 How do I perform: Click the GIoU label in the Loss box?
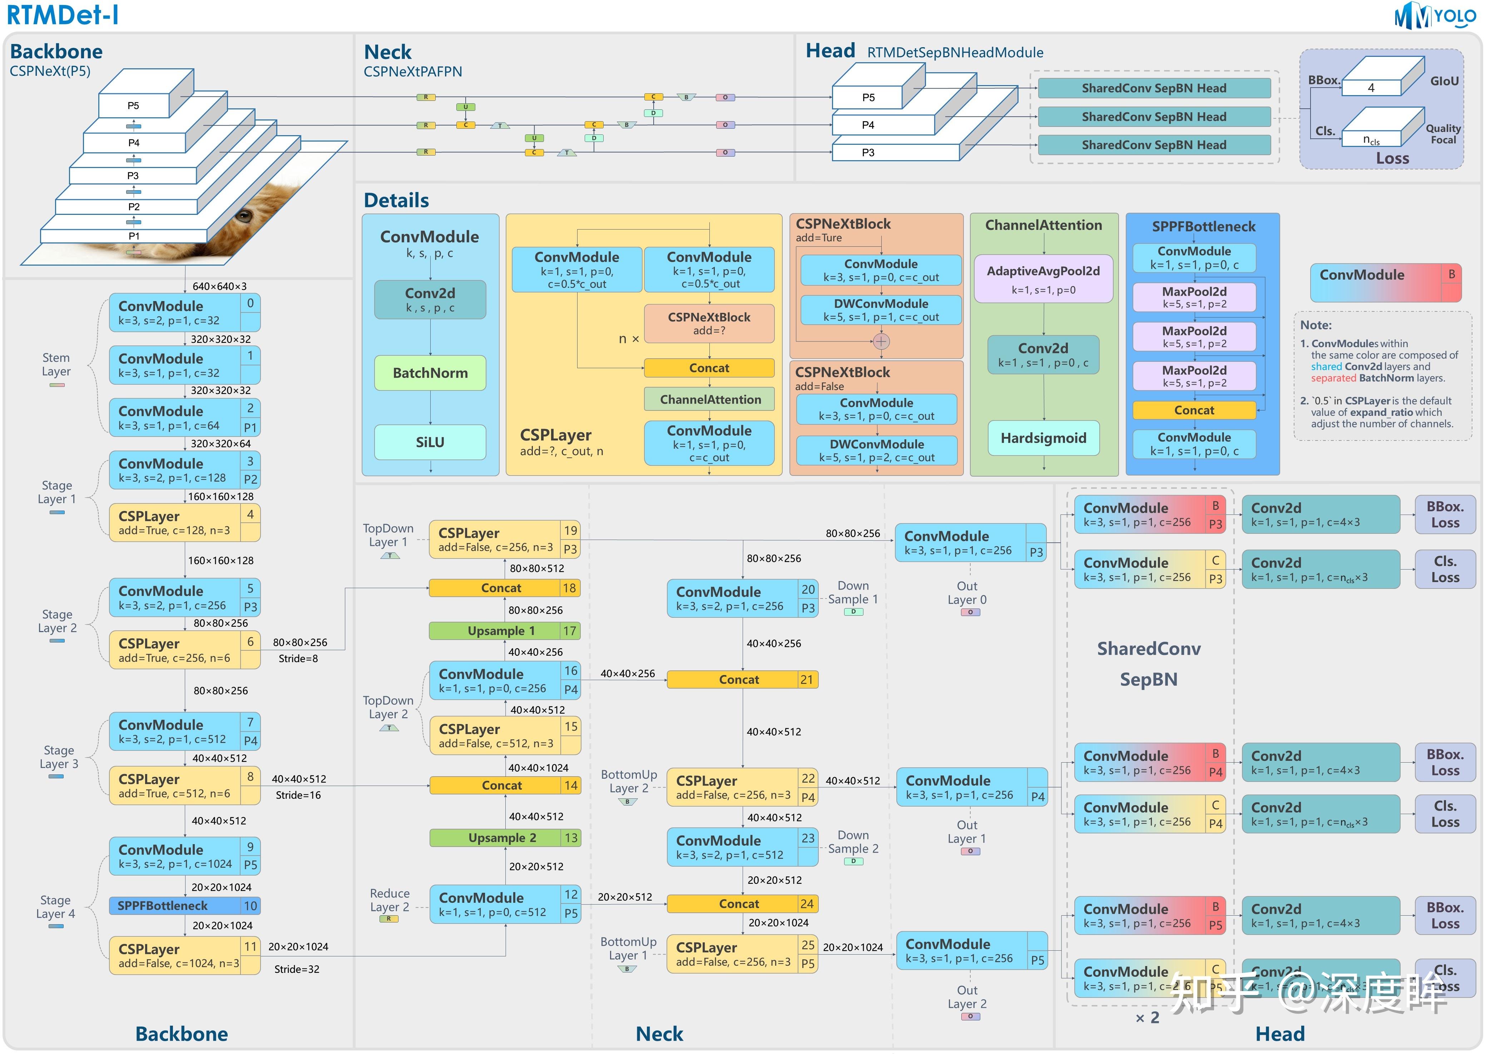(x=1445, y=81)
